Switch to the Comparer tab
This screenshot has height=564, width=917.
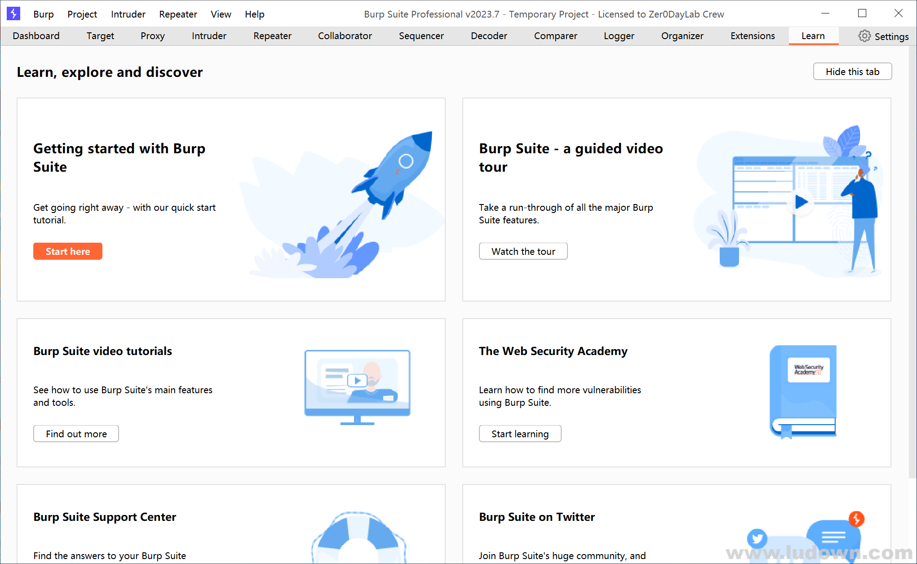[x=555, y=36]
